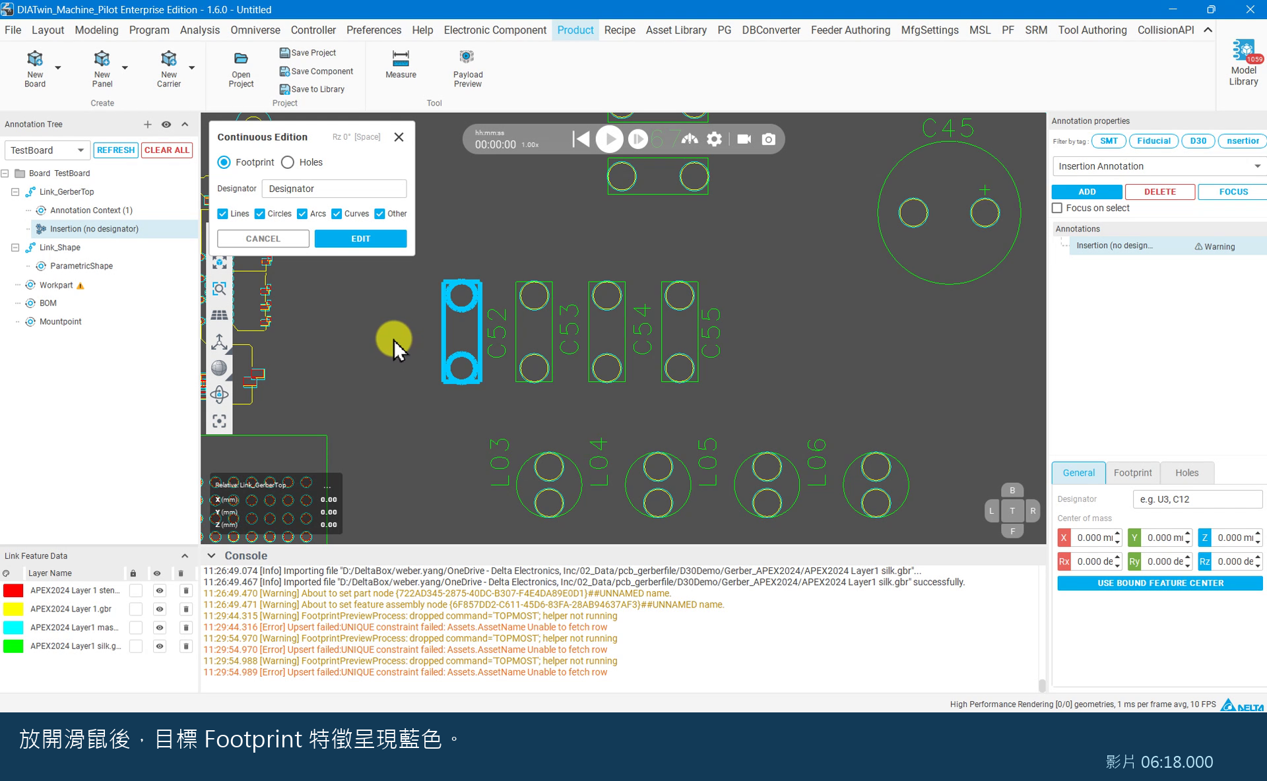Click the CANCEL button in Continuous Edition
This screenshot has width=1267, height=781.
[263, 239]
